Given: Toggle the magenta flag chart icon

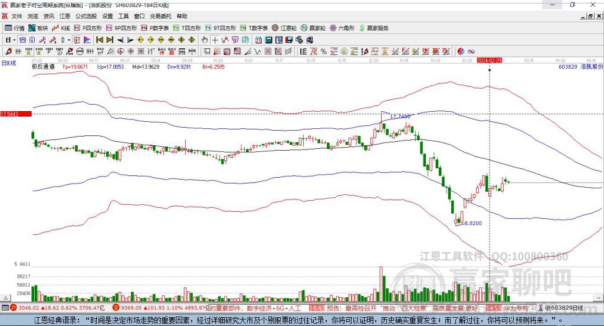Looking at the screenshot, I should tap(87, 40).
